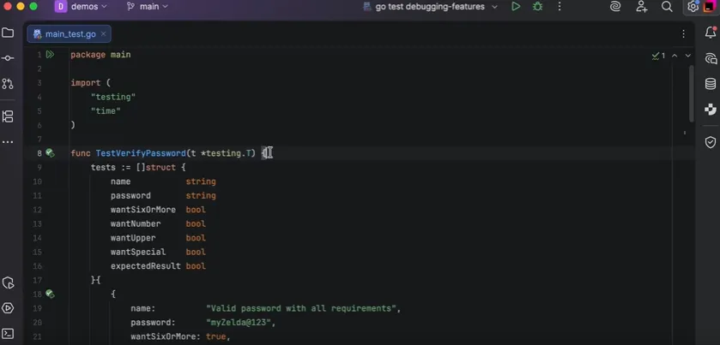Debug the go test configuration with bug icon

[537, 6]
